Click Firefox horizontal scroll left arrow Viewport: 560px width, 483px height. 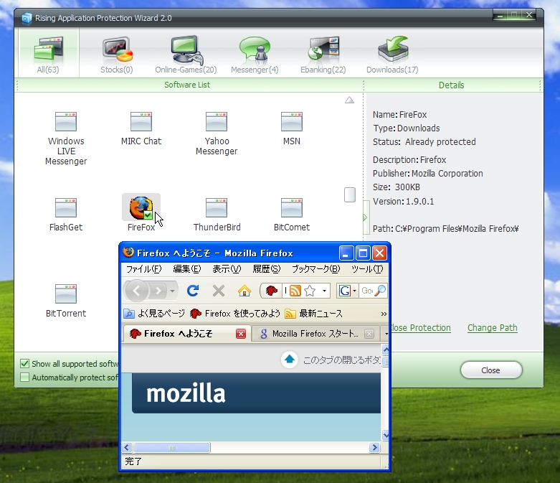pyautogui.click(x=127, y=447)
